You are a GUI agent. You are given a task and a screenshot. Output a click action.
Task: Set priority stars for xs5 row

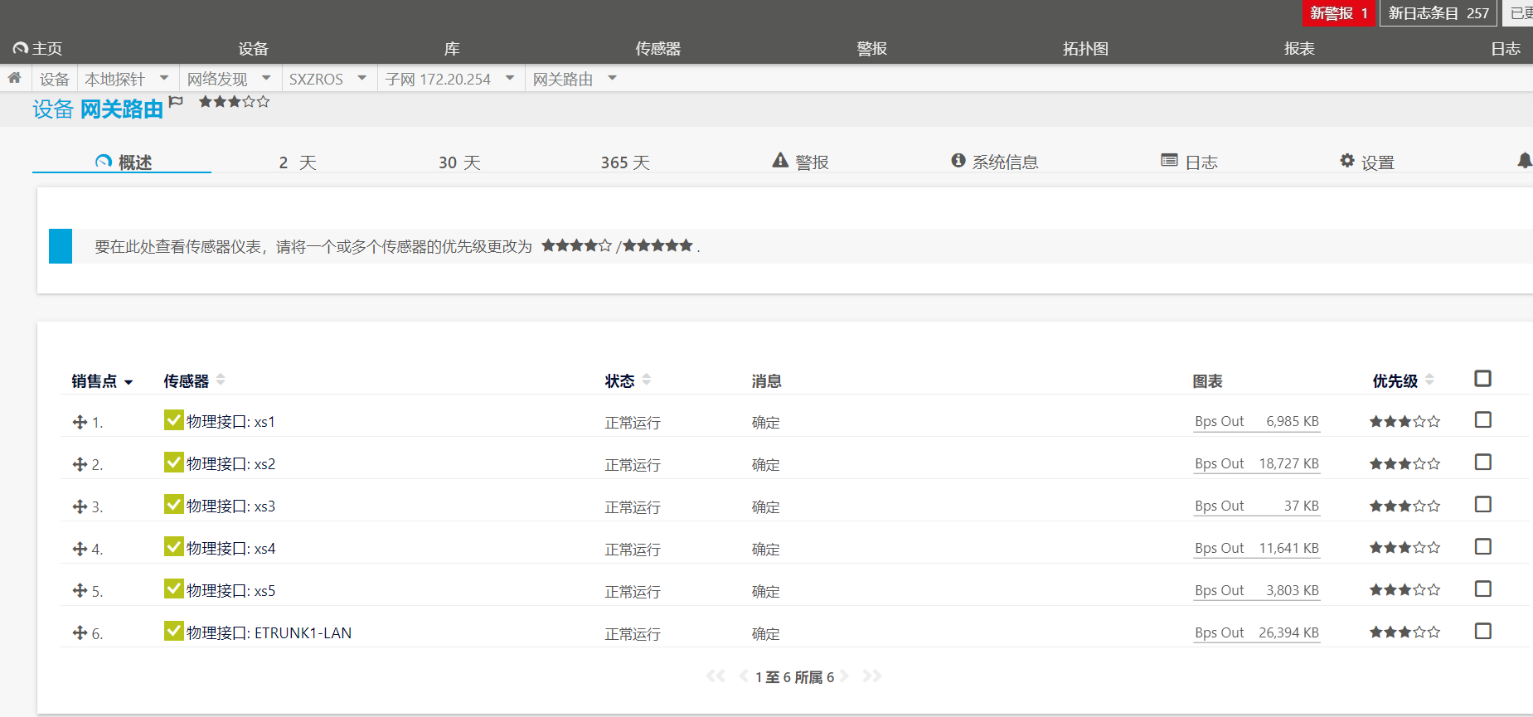(1404, 590)
